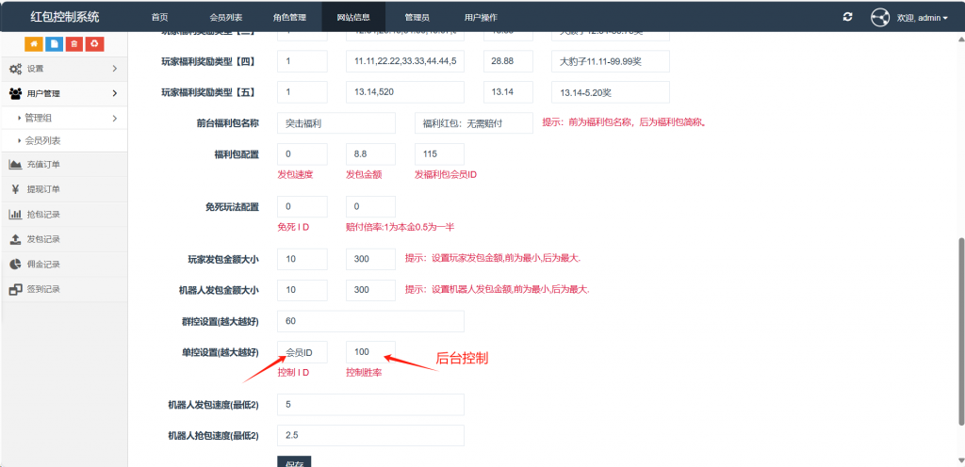
Task: Focus the 机器人抢包速度 field showing 2.5
Action: tap(370, 435)
